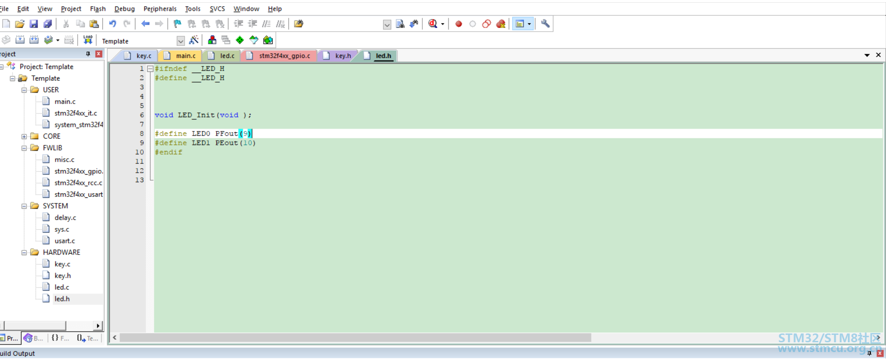Viewport: 886px width, 359px height.
Task: Toggle auto-hide pin on Build Output panel
Action: [869, 353]
